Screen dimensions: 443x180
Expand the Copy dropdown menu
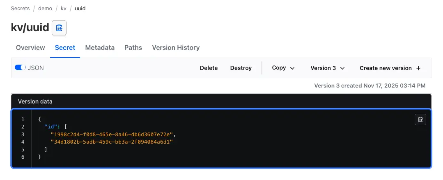coord(283,68)
